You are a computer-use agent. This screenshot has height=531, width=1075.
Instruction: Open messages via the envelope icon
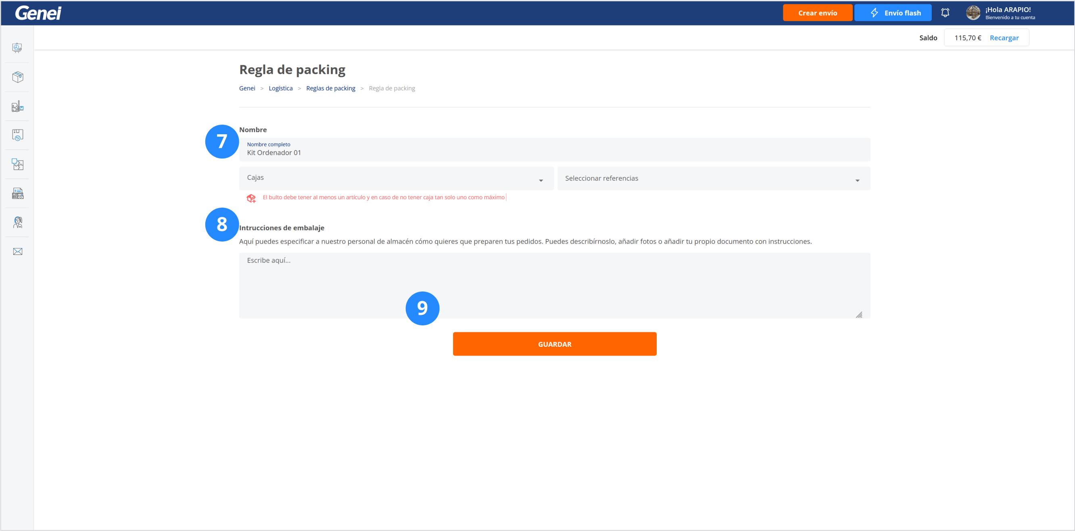(x=17, y=251)
